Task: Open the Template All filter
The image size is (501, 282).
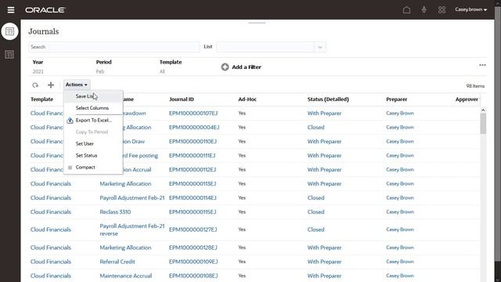Action: 171,67
